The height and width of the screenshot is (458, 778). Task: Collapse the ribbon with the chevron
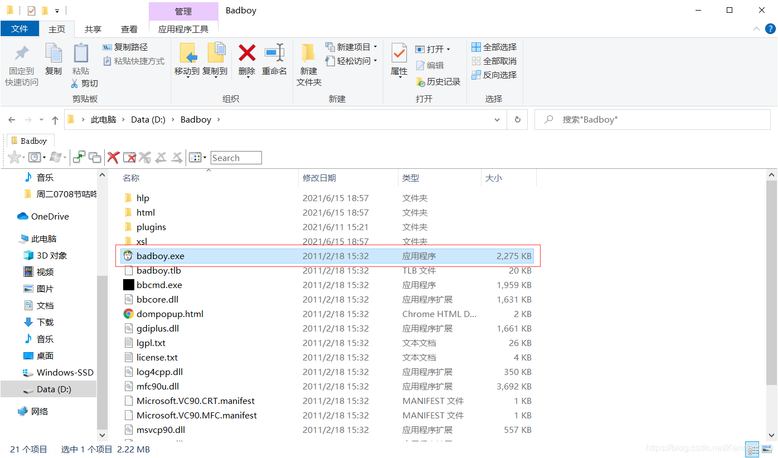756,29
